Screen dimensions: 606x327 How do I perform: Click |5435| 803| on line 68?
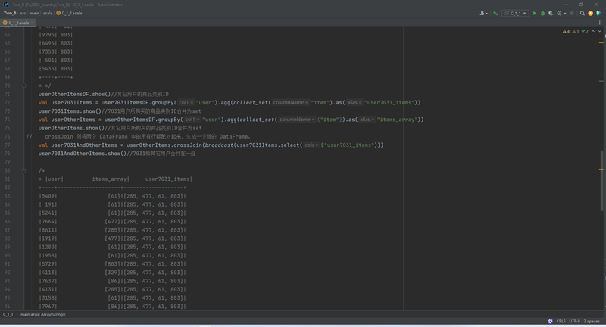click(55, 69)
